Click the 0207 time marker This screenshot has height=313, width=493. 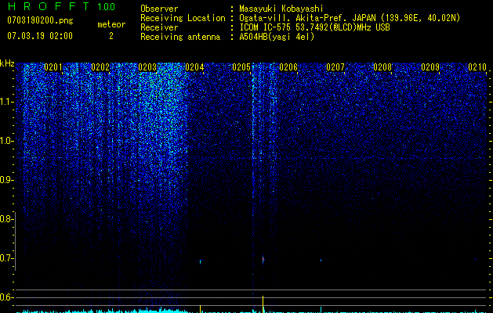(335, 67)
